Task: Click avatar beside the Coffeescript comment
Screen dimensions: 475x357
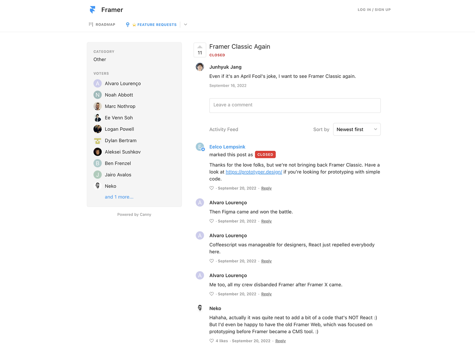Action: pyautogui.click(x=200, y=236)
